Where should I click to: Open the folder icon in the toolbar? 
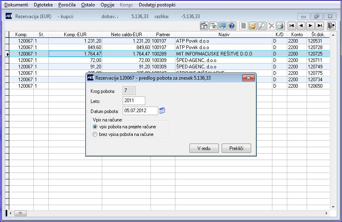pos(253,26)
